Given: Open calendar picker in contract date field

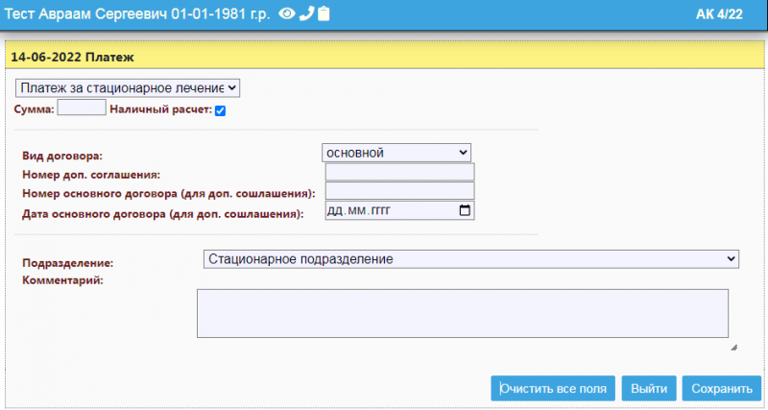Looking at the screenshot, I should tap(466, 210).
